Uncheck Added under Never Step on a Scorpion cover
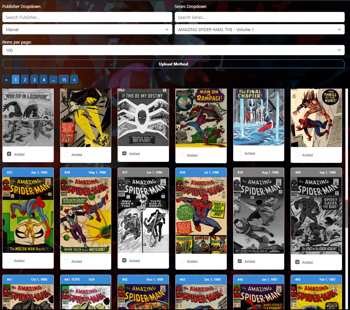 [9, 154]
